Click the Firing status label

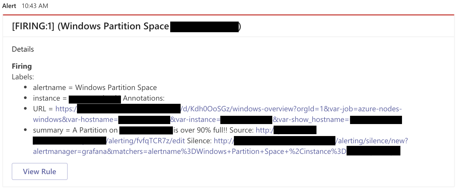[21, 66]
